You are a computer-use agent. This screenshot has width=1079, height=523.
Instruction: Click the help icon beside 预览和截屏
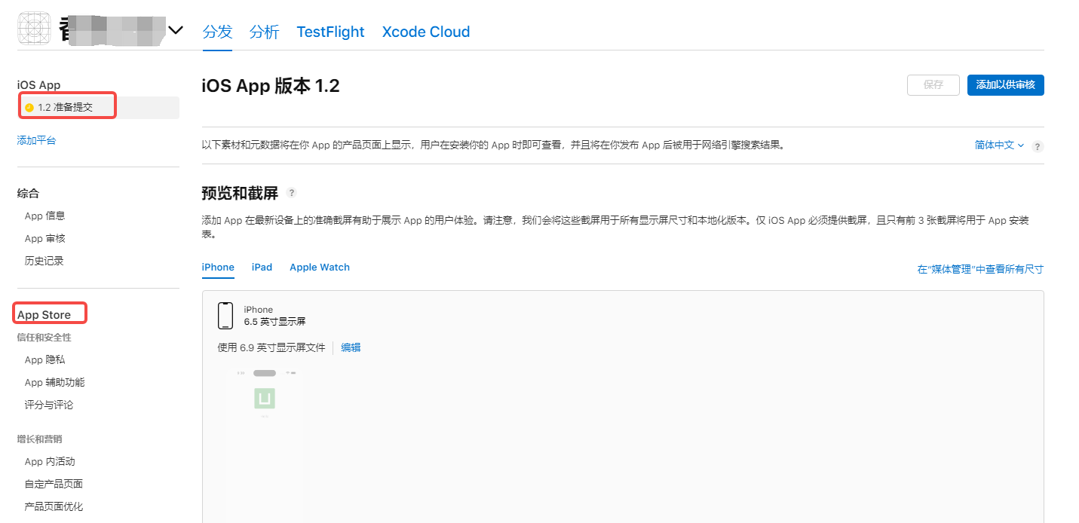[x=292, y=193]
